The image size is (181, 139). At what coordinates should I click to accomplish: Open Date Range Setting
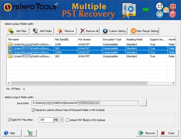click(x=144, y=31)
